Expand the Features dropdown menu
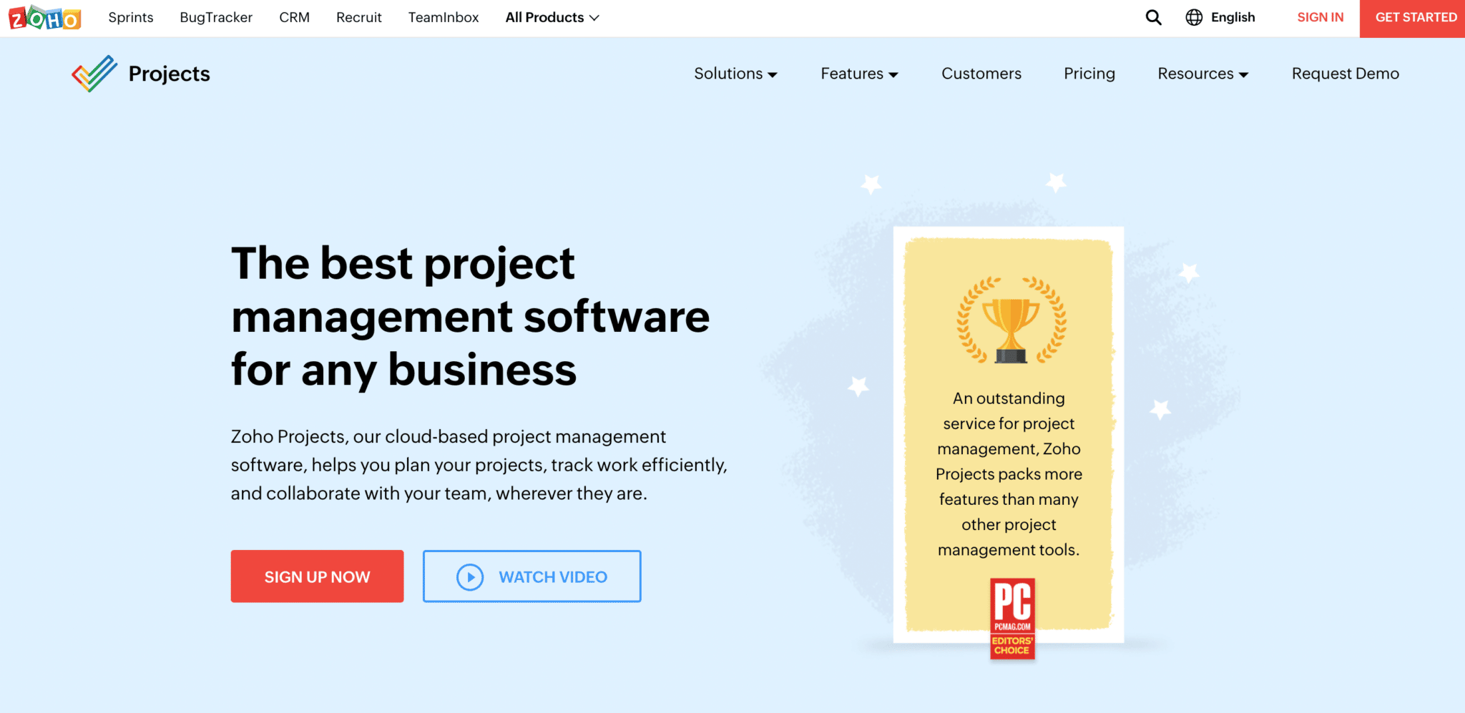Screen dimensions: 1465x713 coord(858,74)
